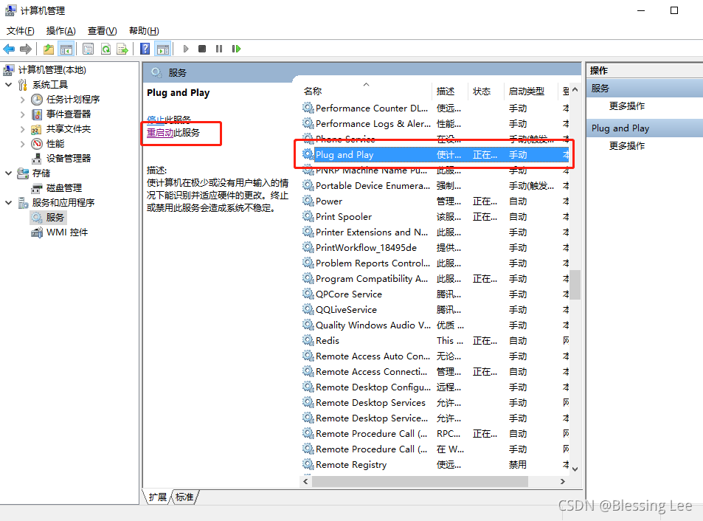
Task: Open the 帮助(H) menu
Action: click(x=144, y=30)
